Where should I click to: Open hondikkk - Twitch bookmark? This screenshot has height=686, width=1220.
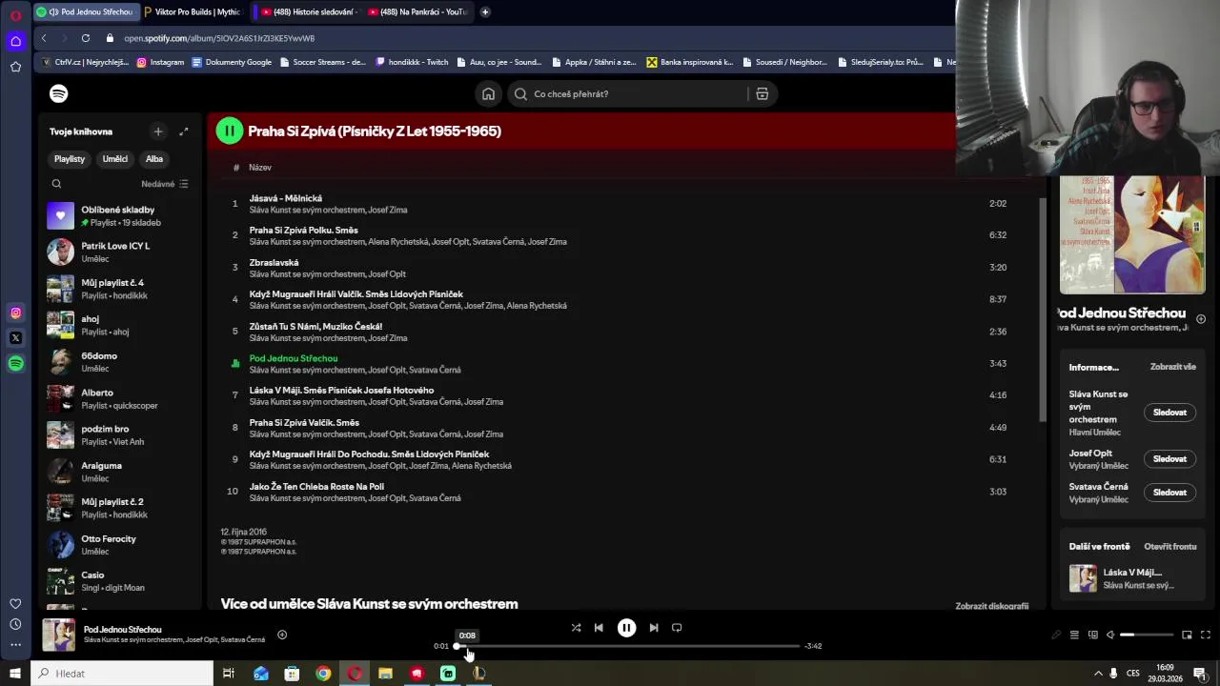click(412, 62)
